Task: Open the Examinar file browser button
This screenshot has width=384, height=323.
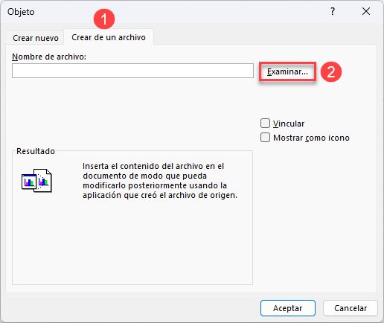Action: 287,71
